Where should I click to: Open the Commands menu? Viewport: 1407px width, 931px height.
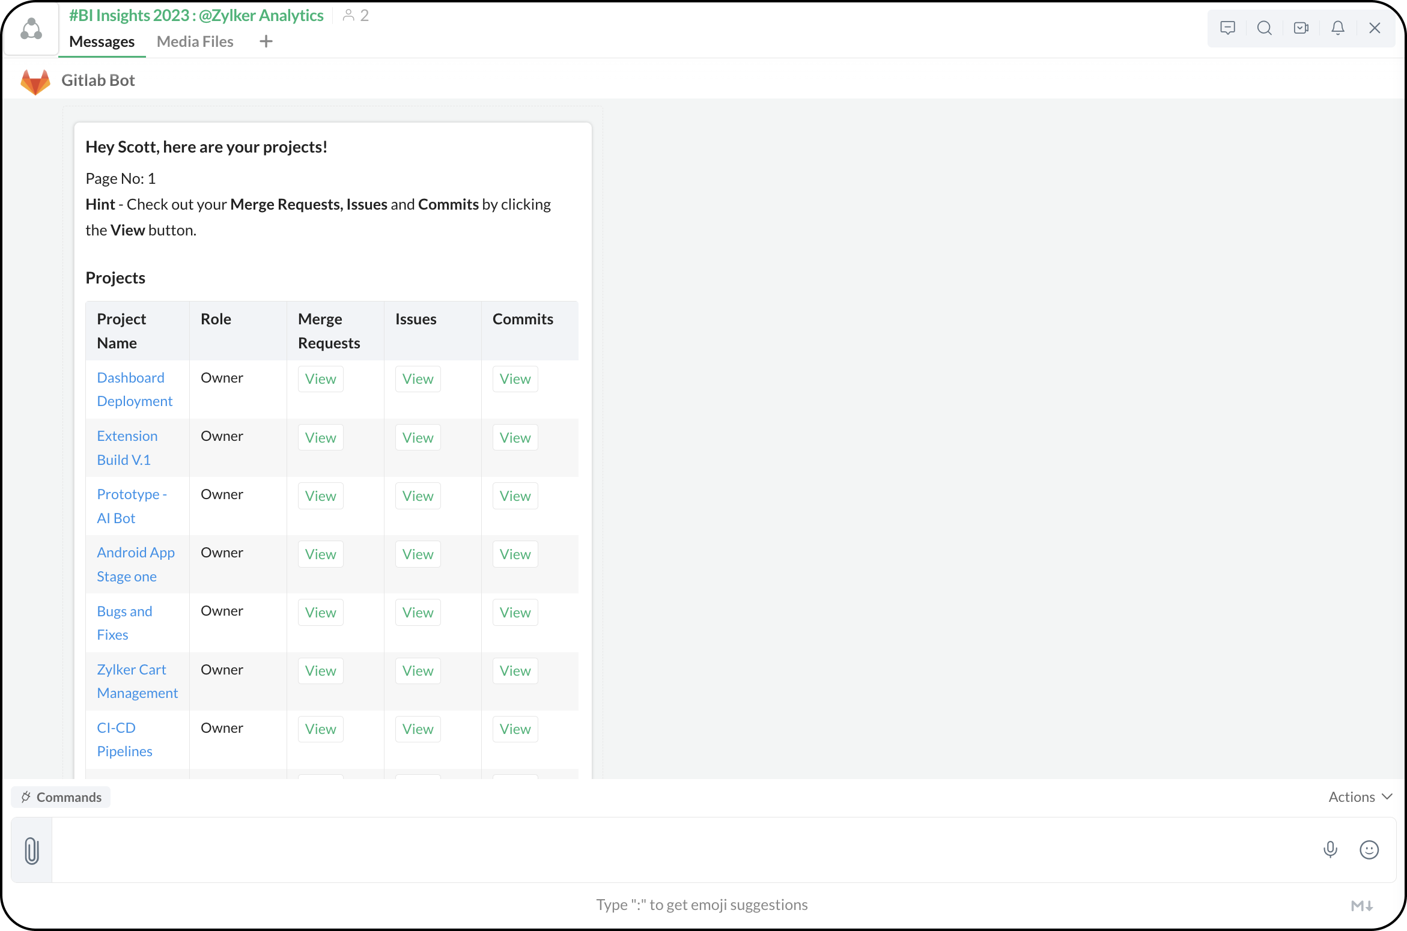61,797
